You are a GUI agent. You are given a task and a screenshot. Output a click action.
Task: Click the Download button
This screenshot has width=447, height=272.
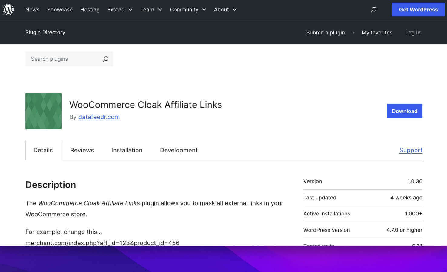point(405,111)
